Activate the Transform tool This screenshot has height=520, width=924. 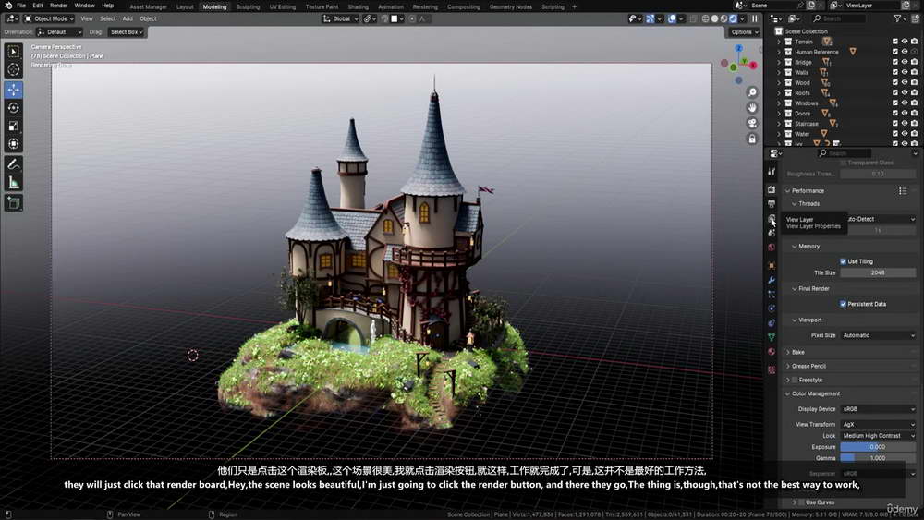14,144
